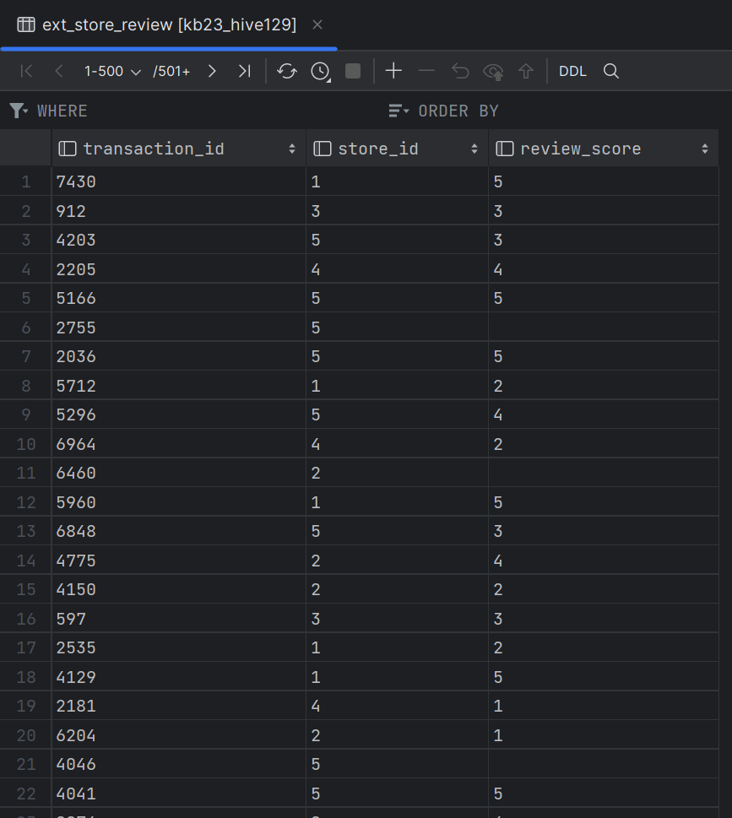Toggle sorting on the transaction_id column arrows
Screen dimensions: 732x818
click(292, 149)
